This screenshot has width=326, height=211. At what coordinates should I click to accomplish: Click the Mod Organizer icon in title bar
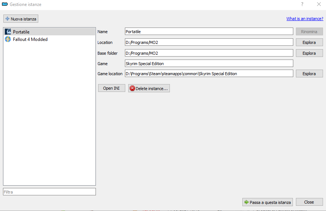[5, 4]
